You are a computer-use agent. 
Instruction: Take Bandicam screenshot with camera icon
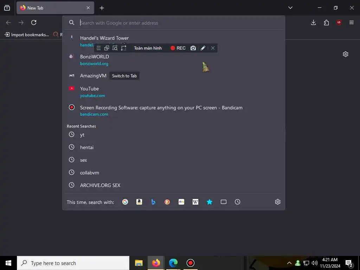(193, 48)
